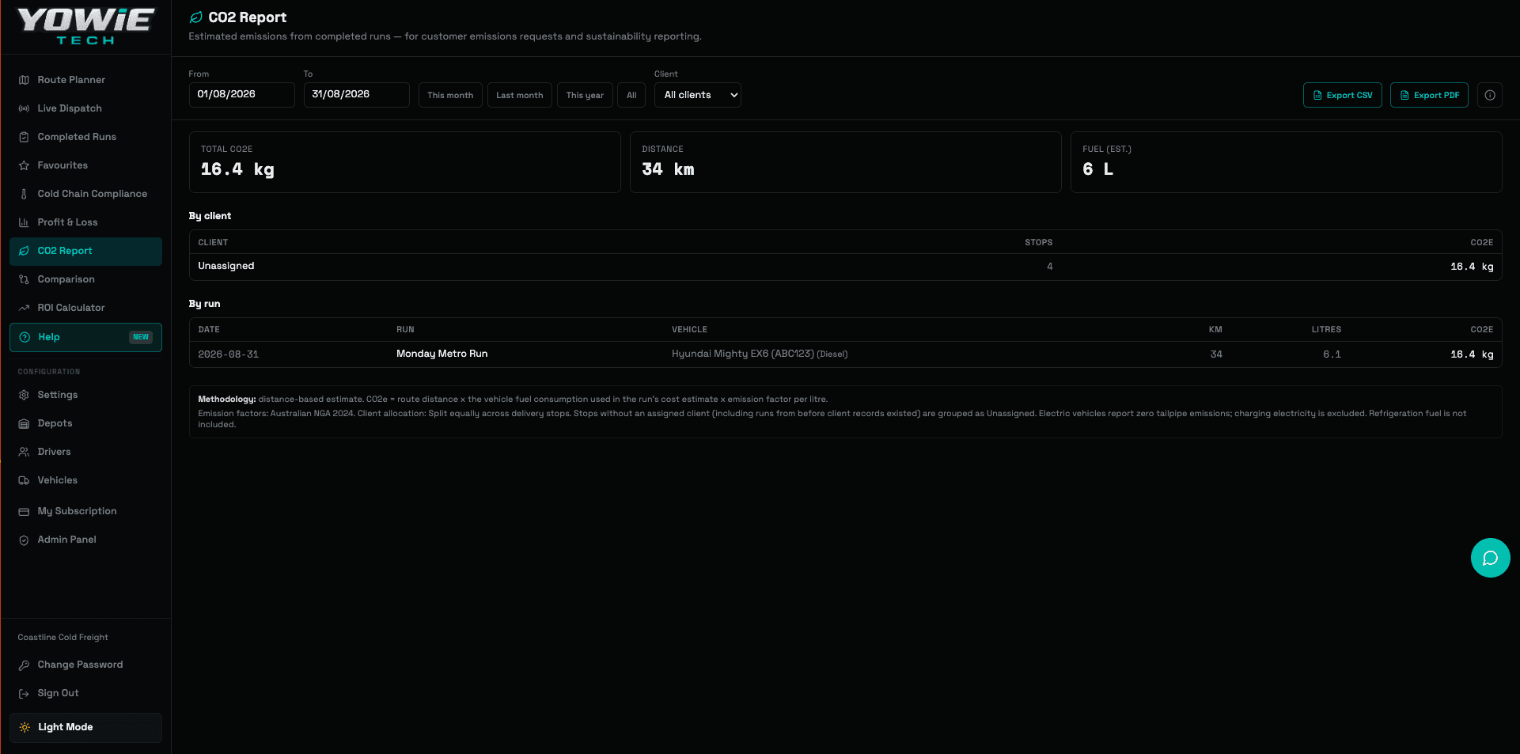Click Change Password link
The height and width of the screenshot is (754, 1520).
tap(80, 665)
